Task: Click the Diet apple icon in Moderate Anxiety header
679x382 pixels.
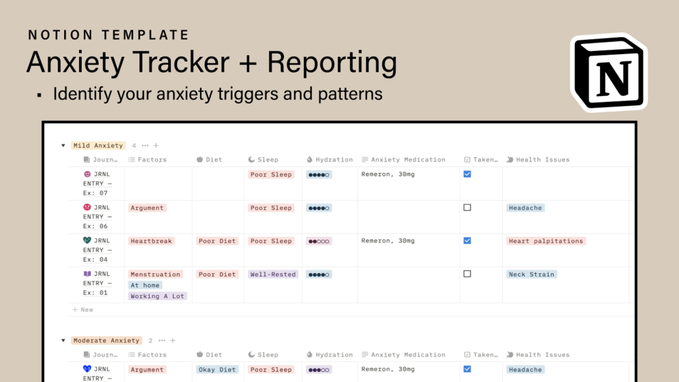Action: 199,354
